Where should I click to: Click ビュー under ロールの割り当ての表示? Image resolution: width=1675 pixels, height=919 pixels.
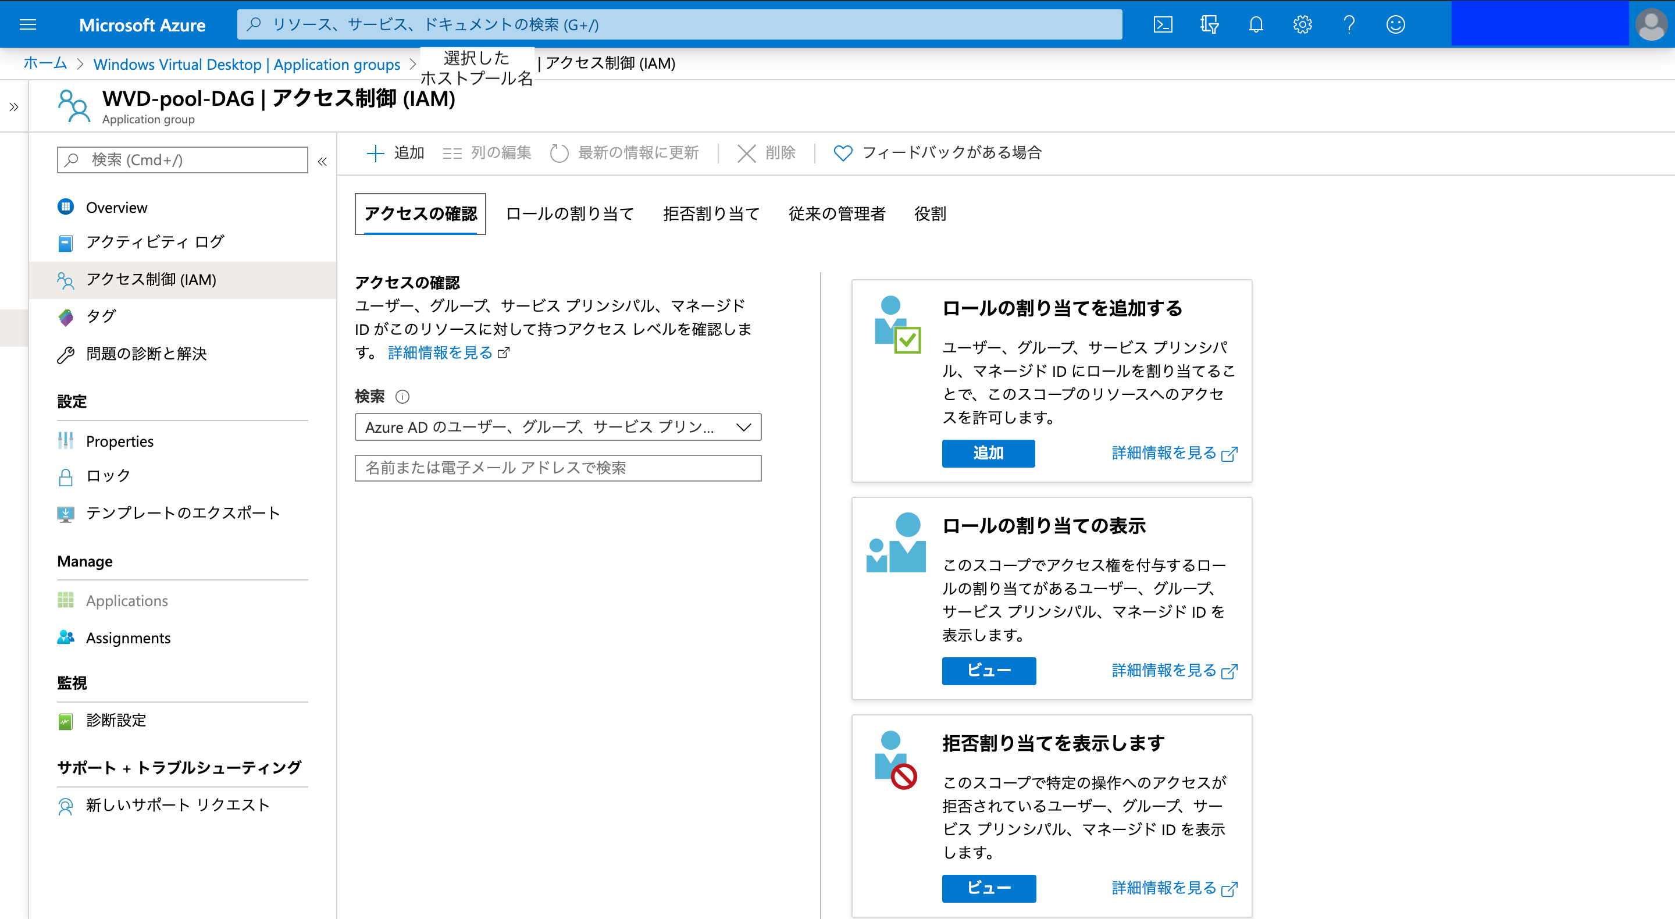pyautogui.click(x=988, y=671)
